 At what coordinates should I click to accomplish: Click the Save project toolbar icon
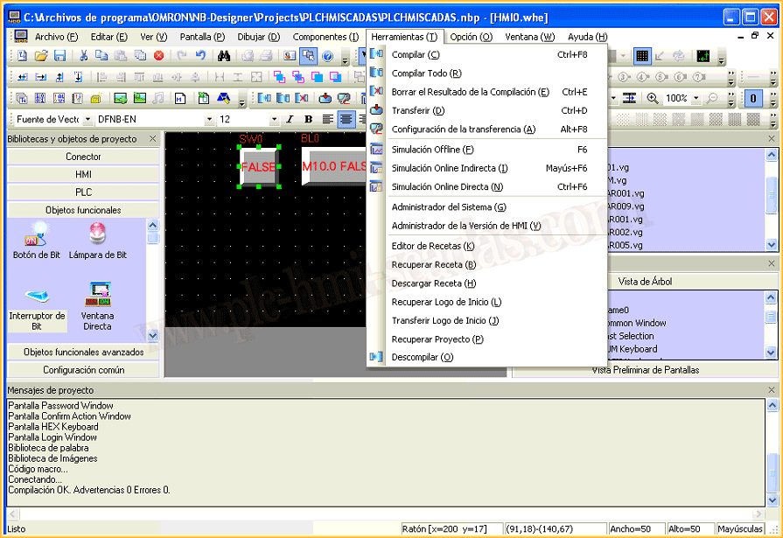point(59,55)
